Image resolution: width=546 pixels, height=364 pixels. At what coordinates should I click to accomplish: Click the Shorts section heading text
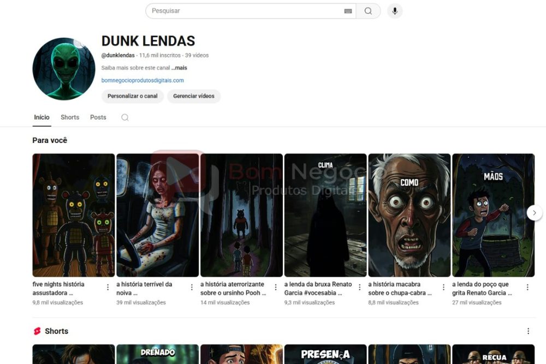coord(56,331)
